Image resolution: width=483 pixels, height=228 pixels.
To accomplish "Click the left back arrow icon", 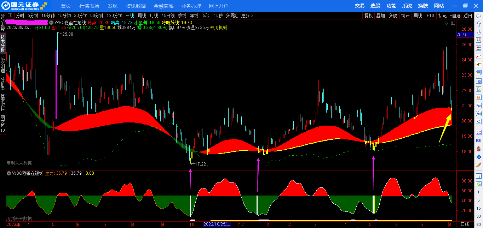I will 478,16.
